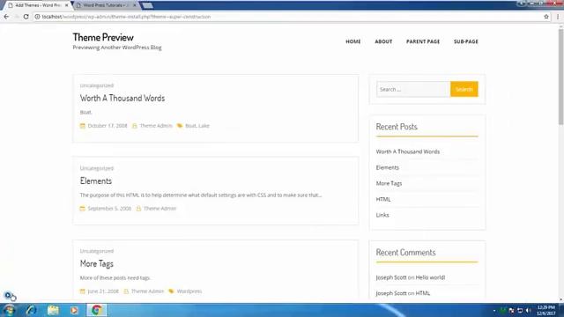
Task: Click Uncategorized above Elements post
Action: pyautogui.click(x=97, y=168)
